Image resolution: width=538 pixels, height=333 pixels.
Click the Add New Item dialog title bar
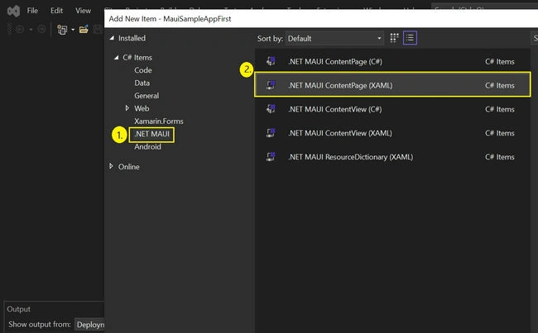pyautogui.click(x=321, y=19)
